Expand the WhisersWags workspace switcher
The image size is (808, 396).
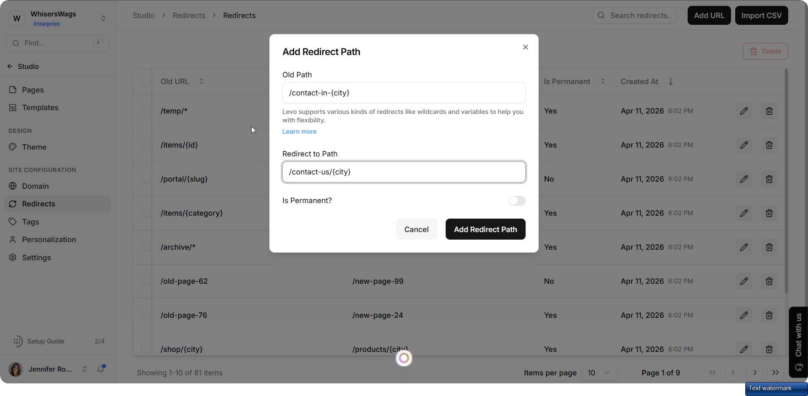click(103, 18)
